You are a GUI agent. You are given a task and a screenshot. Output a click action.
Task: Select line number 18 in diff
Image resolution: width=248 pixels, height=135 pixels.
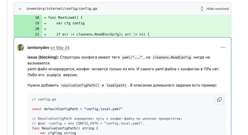[37, 18]
